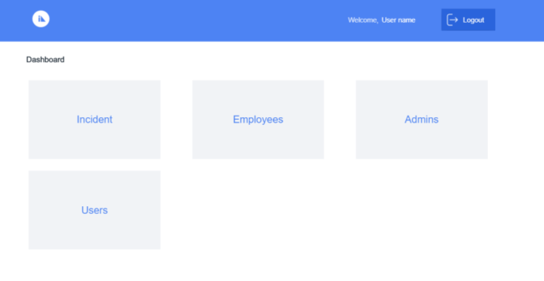The width and height of the screenshot is (544, 281).
Task: Manage accounts through the Users tile
Action: click(94, 210)
